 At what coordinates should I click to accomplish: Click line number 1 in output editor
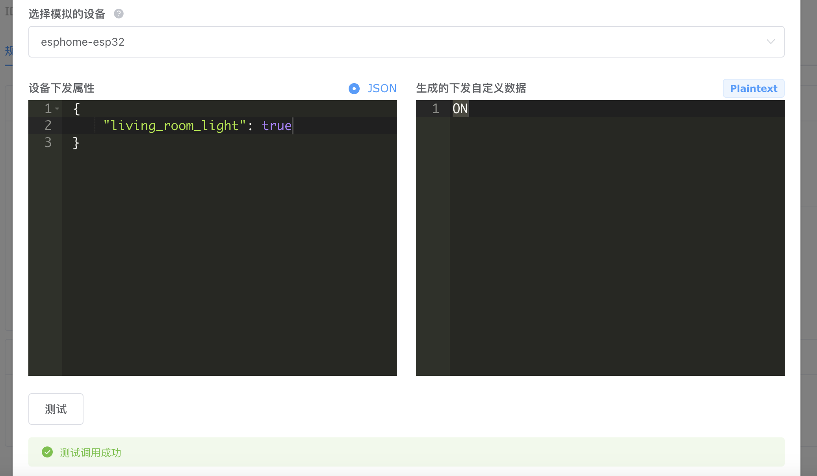pyautogui.click(x=436, y=109)
